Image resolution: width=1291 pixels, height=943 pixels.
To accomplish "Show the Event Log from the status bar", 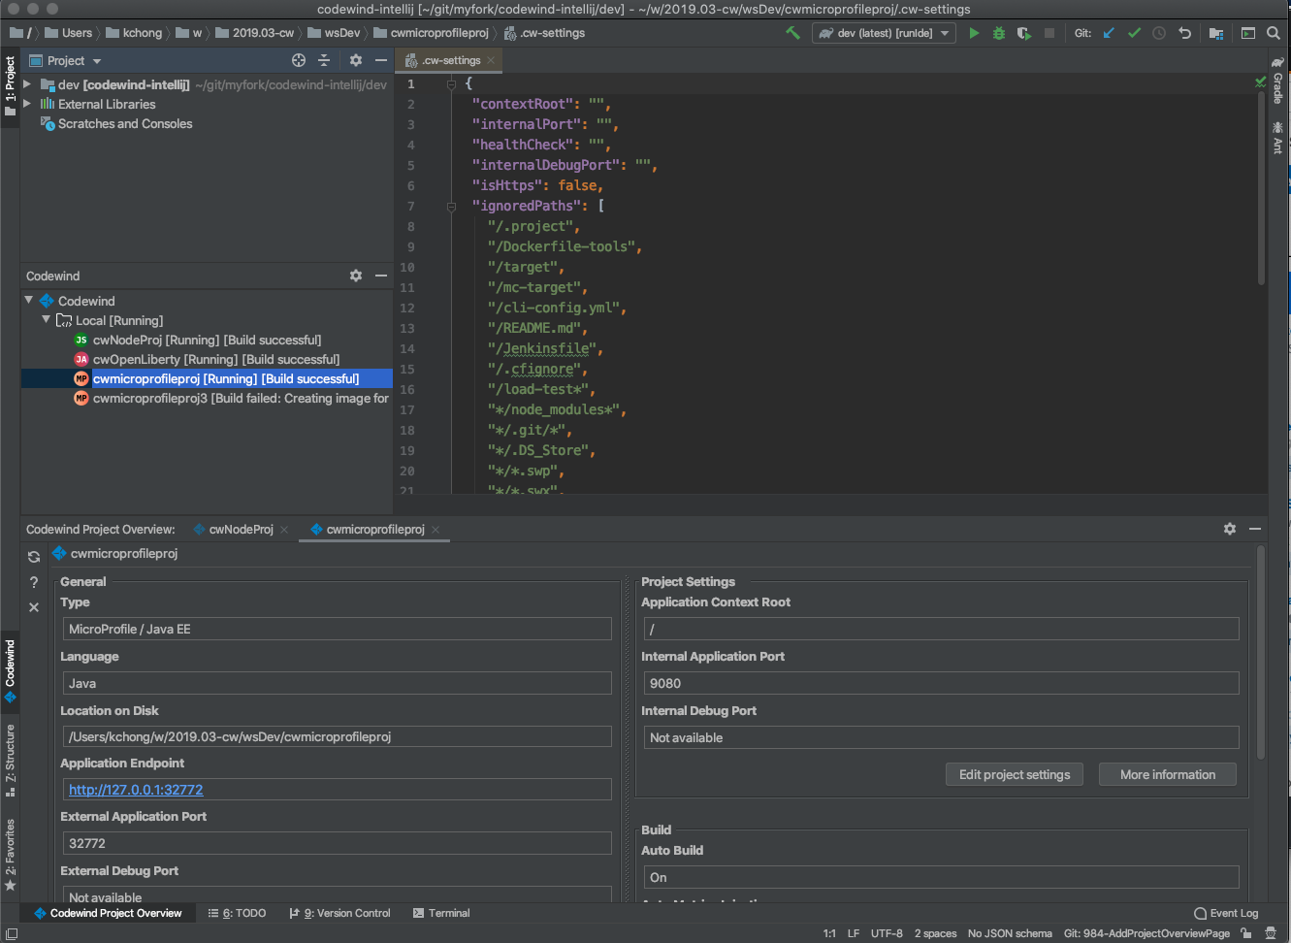I will pos(1226,913).
